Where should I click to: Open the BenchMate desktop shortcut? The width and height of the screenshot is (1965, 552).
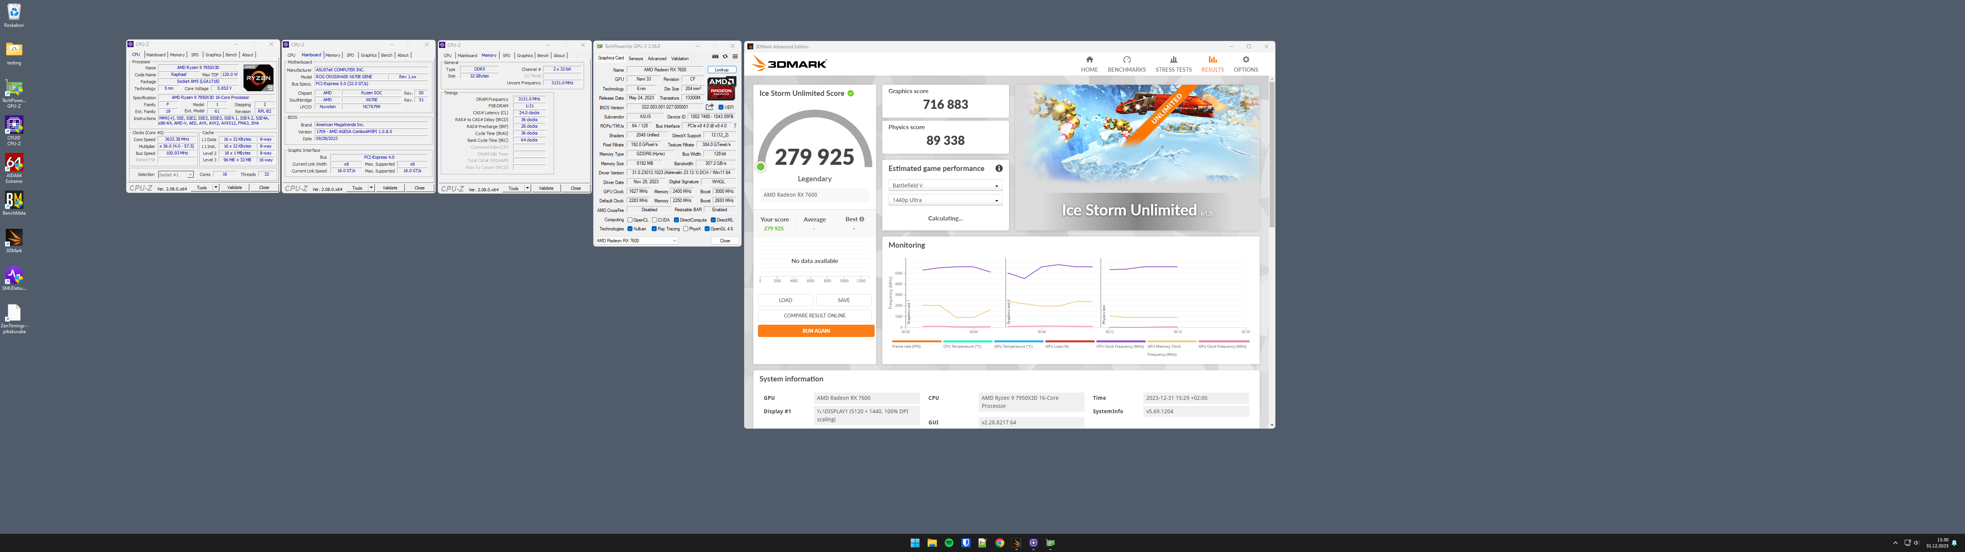(14, 204)
